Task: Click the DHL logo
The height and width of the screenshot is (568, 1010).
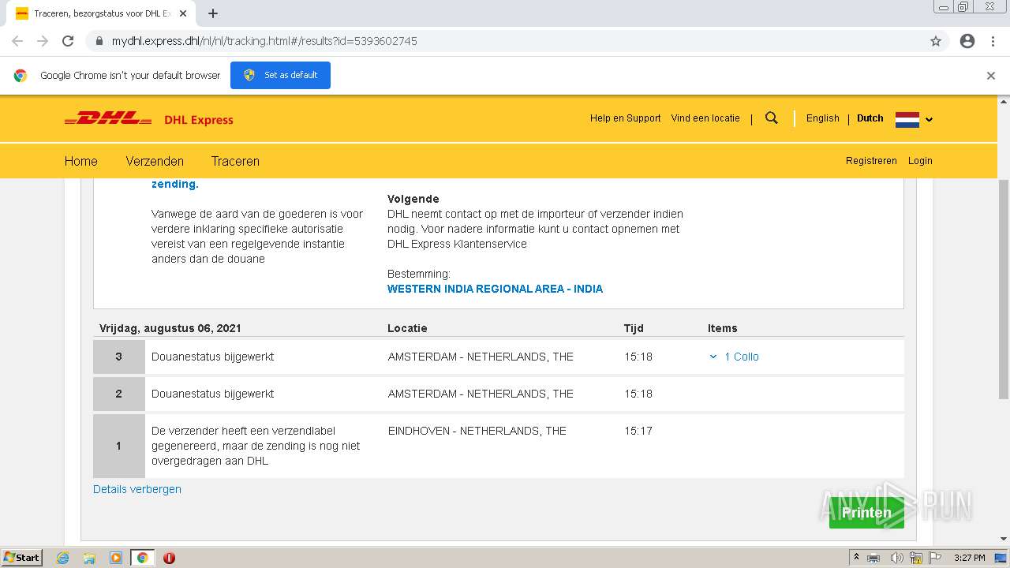Action: coord(107,119)
